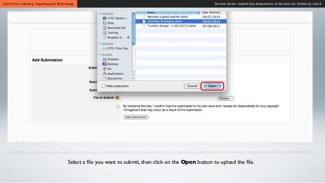Open Documents folder in sidebar
The image size is (325, 183).
coord(112,79)
